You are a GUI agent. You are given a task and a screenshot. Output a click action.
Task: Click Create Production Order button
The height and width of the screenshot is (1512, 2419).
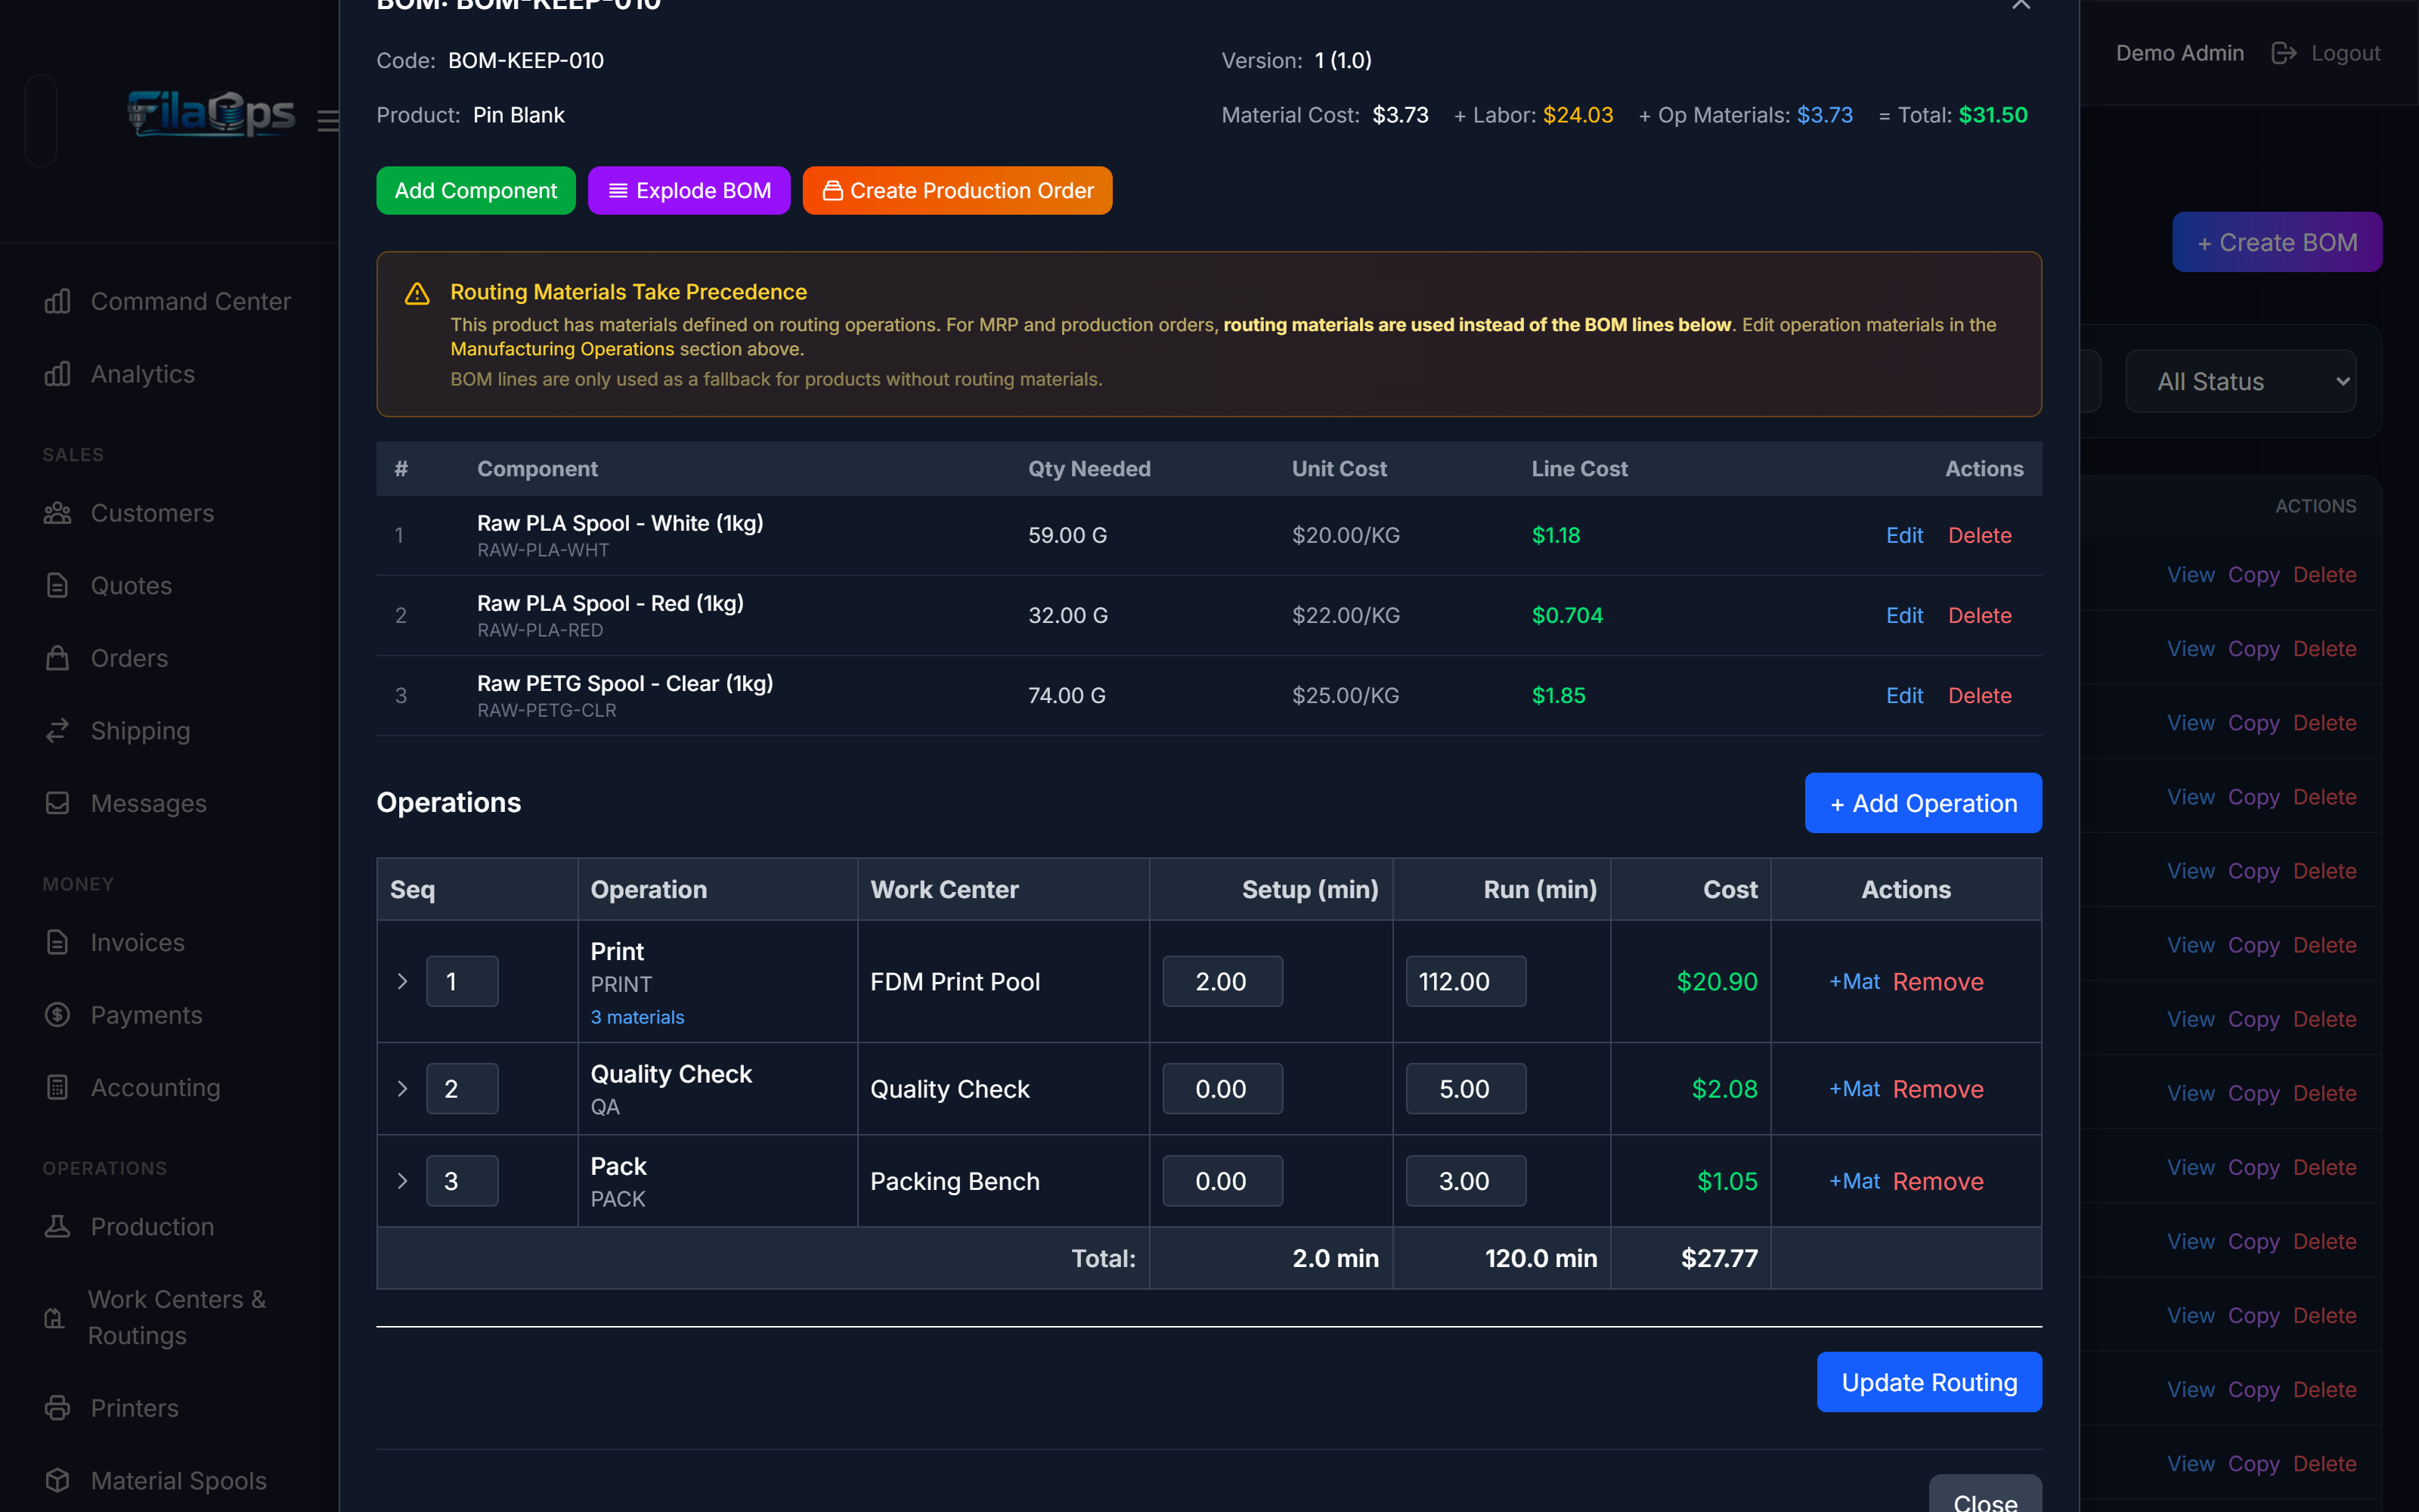[956, 190]
